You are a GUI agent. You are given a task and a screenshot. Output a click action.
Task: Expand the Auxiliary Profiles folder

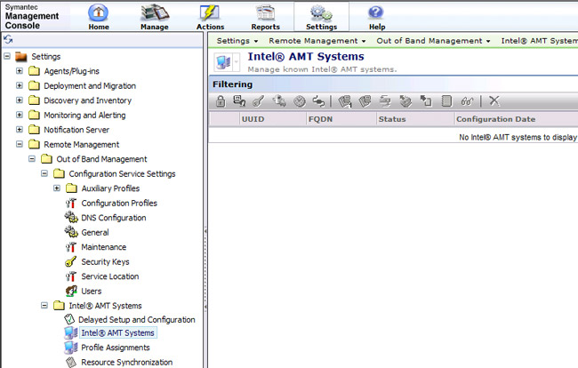(x=57, y=188)
